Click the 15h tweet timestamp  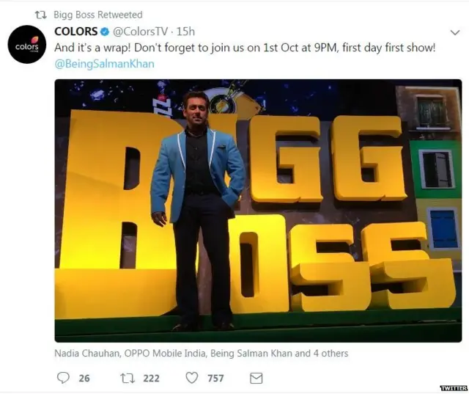pos(186,32)
